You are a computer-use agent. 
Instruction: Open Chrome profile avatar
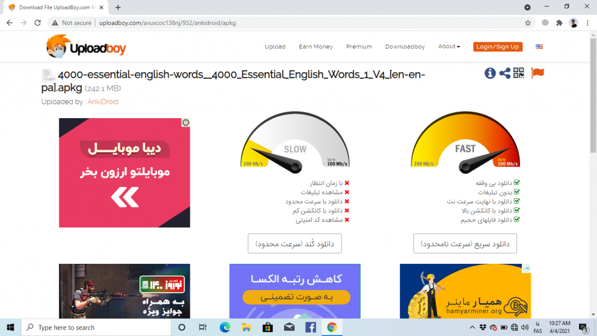pyautogui.click(x=573, y=23)
